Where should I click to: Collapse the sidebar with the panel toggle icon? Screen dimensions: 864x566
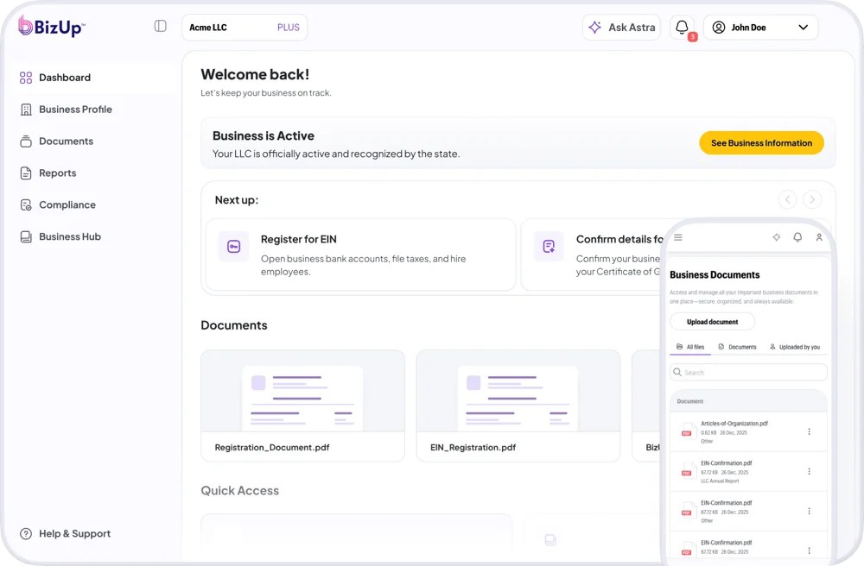[161, 26]
